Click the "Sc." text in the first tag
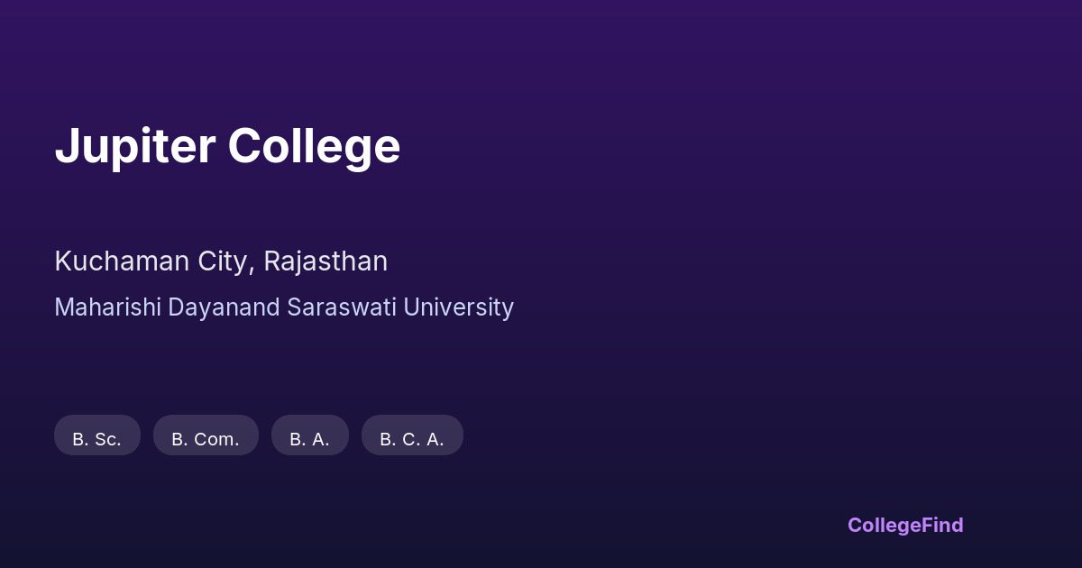Image resolution: width=1082 pixels, height=568 pixels. click(x=107, y=439)
